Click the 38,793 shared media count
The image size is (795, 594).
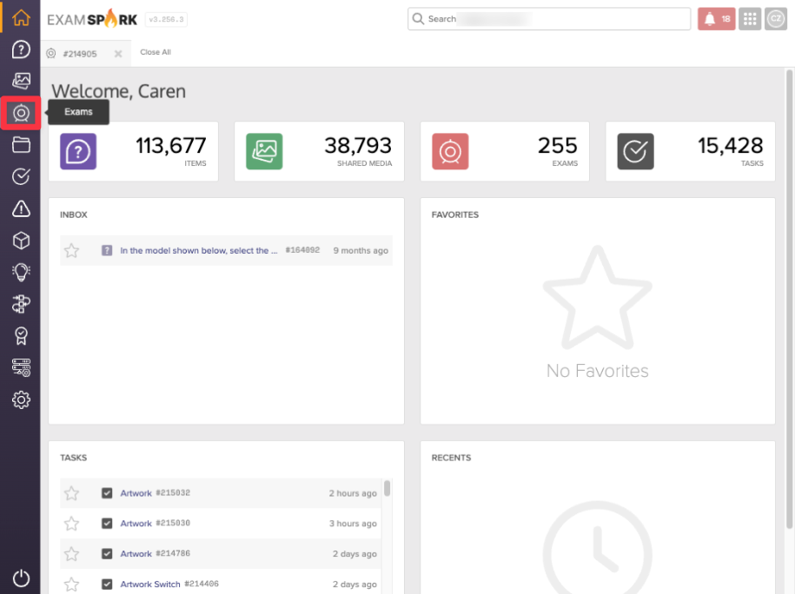358,145
